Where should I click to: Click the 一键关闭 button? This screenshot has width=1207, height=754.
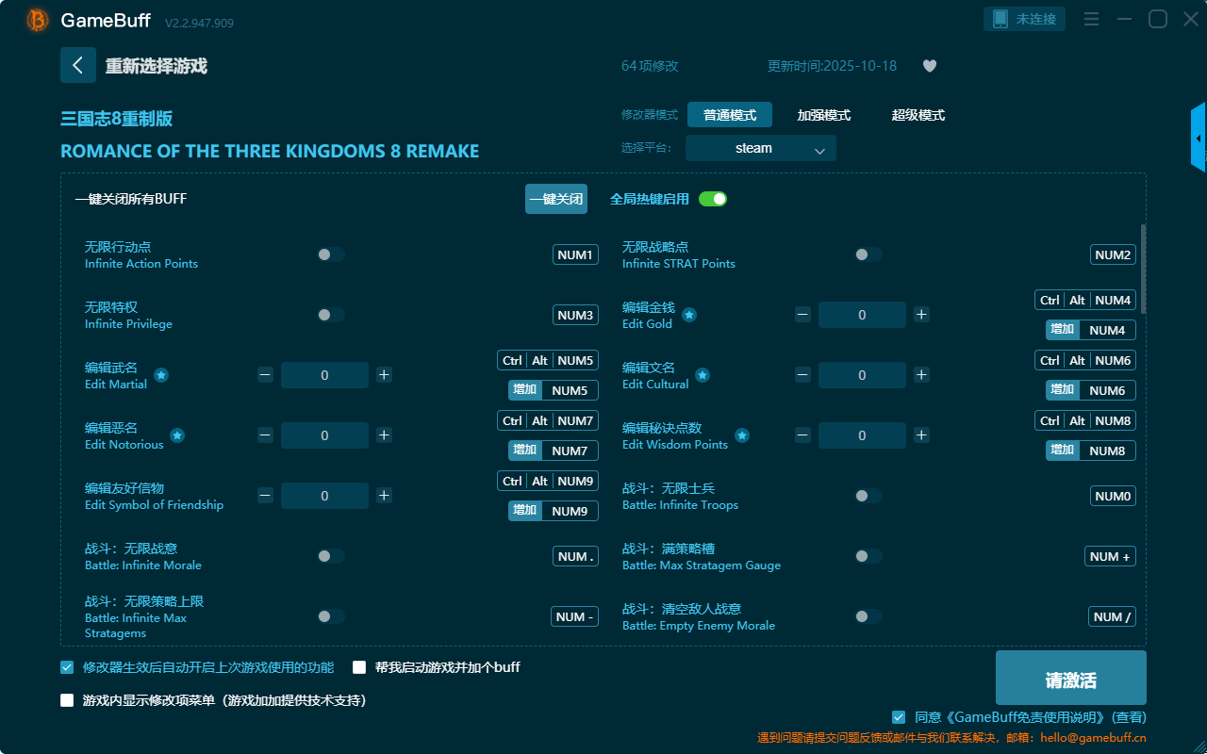pos(555,199)
